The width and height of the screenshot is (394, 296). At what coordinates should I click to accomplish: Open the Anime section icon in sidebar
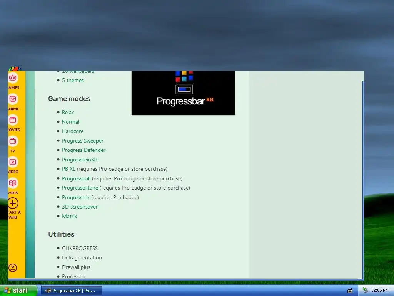point(13,99)
